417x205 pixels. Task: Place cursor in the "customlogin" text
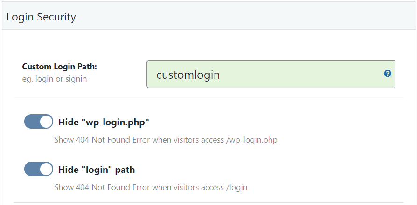click(x=188, y=75)
